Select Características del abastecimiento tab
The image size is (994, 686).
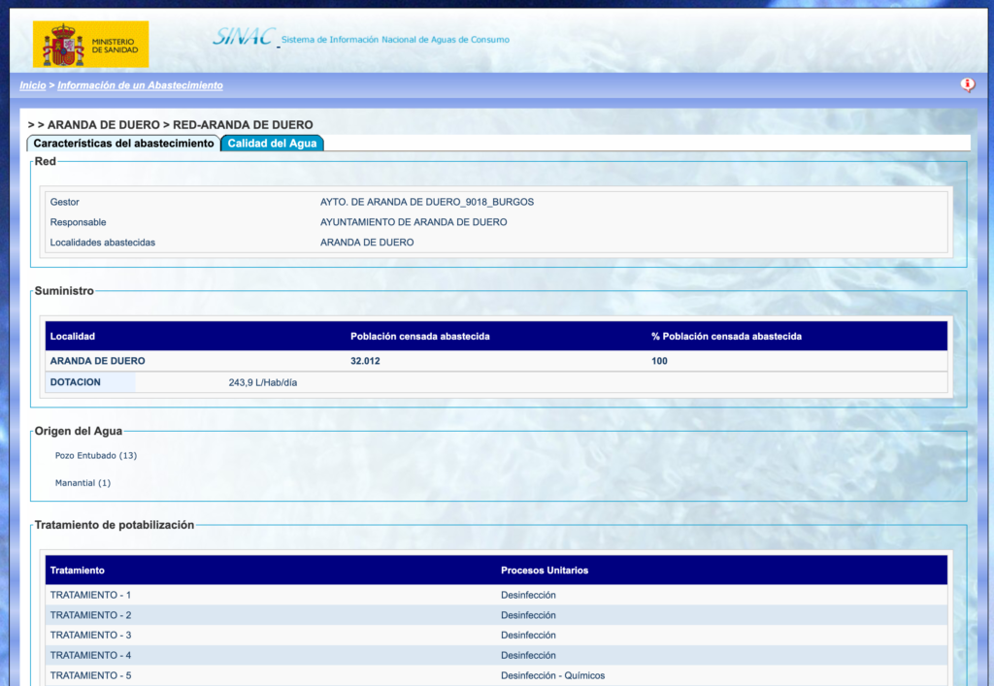123,144
